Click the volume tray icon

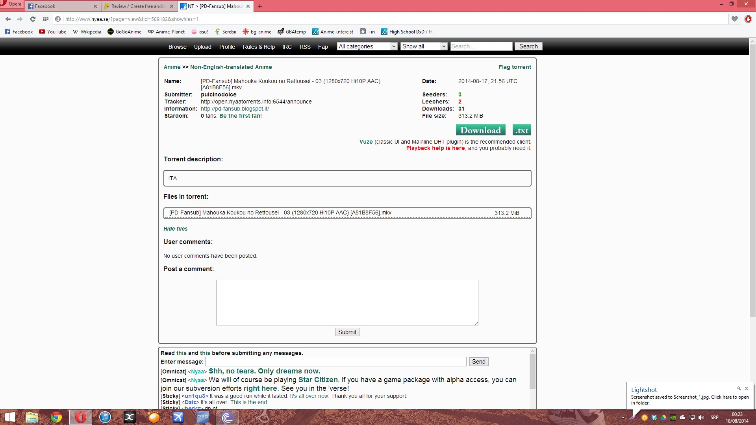(x=701, y=418)
